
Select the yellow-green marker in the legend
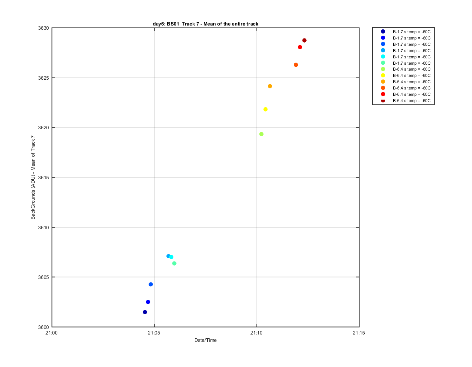click(383, 69)
